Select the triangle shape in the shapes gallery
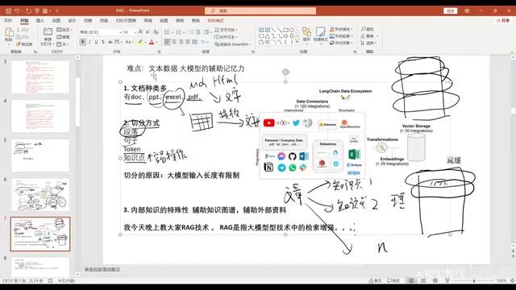This screenshot has width=516, height=290. point(267,35)
